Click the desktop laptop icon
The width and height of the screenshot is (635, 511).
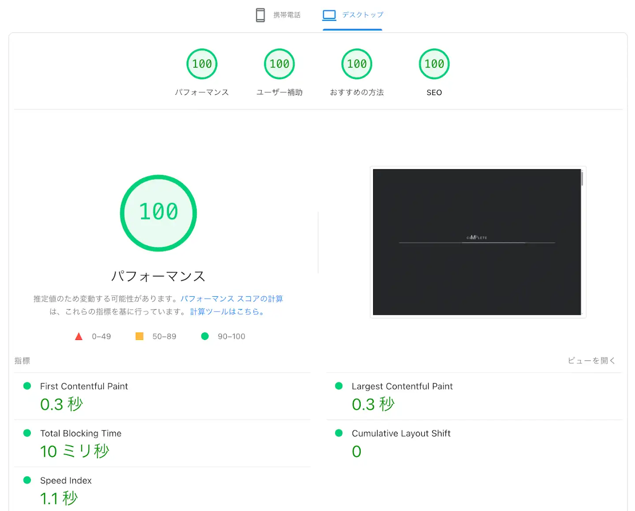[329, 15]
